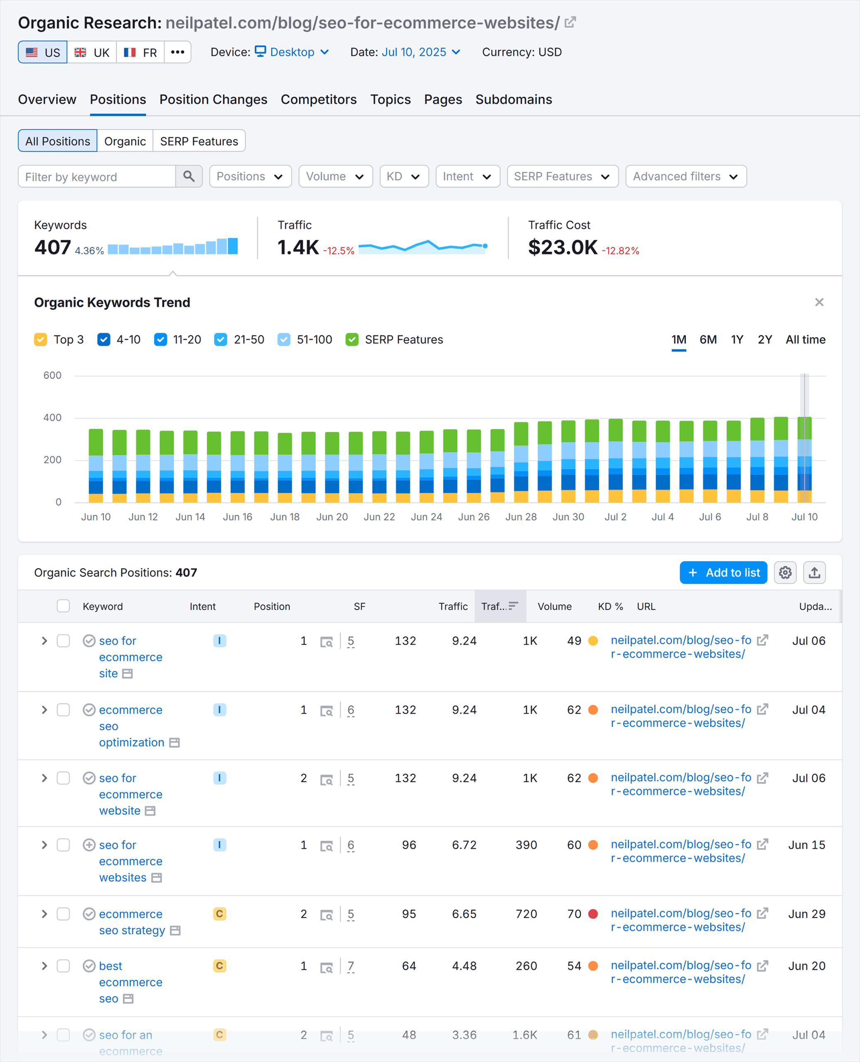
Task: Toggle the 51-100 legend checkbox
Action: (x=284, y=340)
